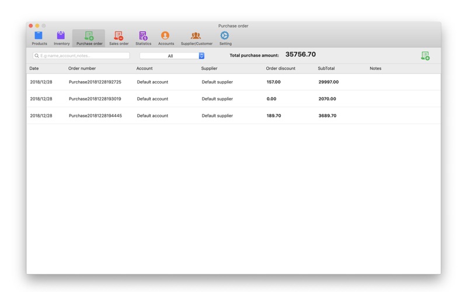Click the blue dropdown stepper arrows
Image resolution: width=467 pixels, height=292 pixels.
point(201,55)
